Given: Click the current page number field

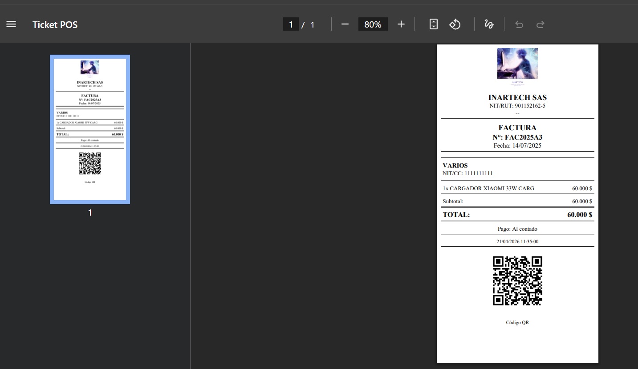Looking at the screenshot, I should [291, 24].
